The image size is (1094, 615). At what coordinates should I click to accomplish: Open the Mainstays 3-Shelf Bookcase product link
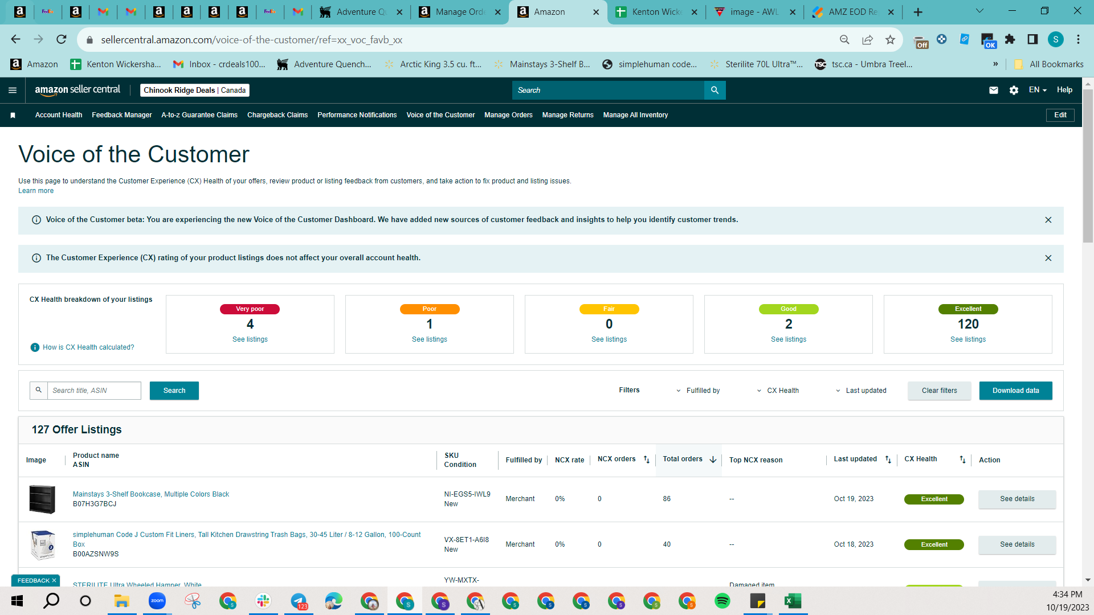(151, 494)
